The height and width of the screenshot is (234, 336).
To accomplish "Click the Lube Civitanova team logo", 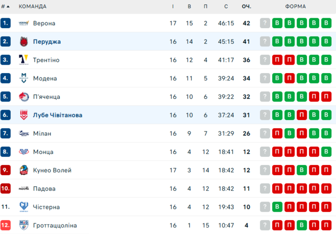I will (x=24, y=115).
